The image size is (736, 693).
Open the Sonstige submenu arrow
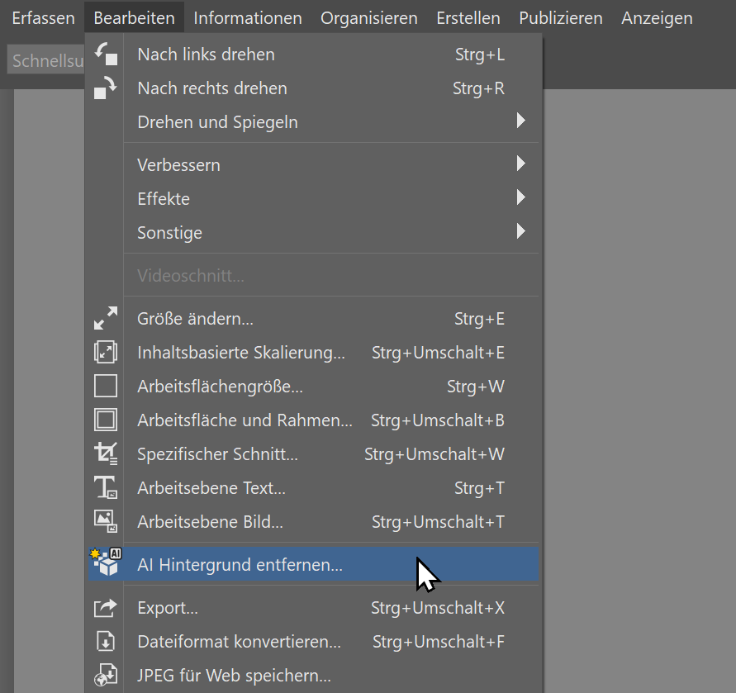pyautogui.click(x=521, y=232)
